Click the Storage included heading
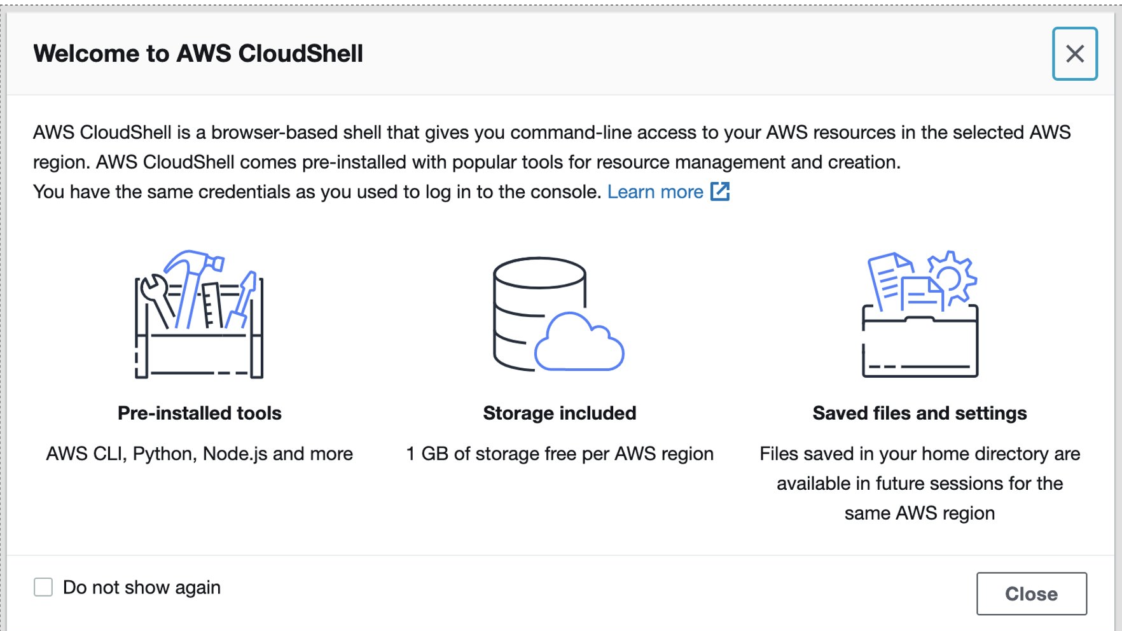 pyautogui.click(x=560, y=413)
